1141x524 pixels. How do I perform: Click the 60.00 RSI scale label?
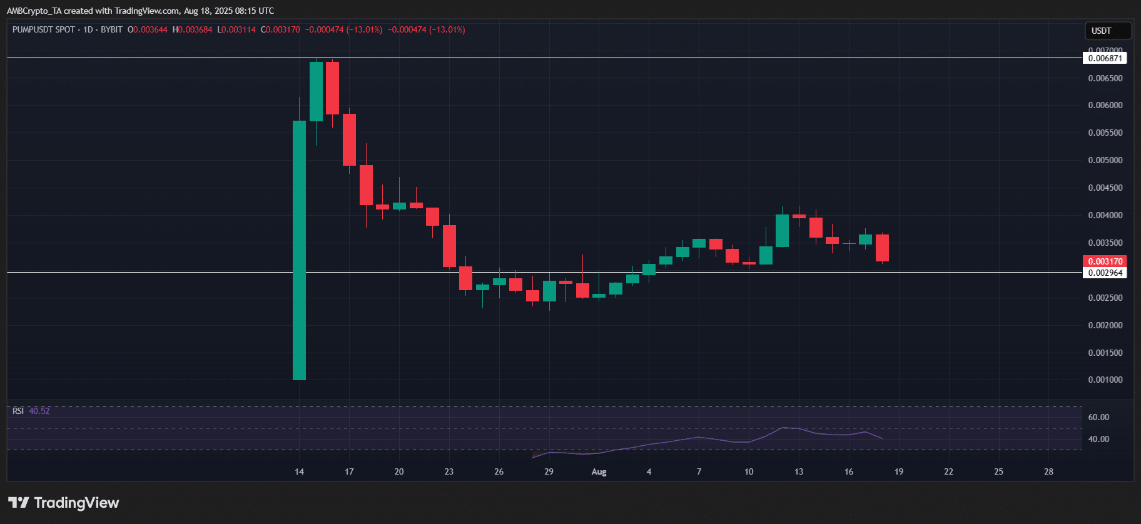(x=1098, y=417)
